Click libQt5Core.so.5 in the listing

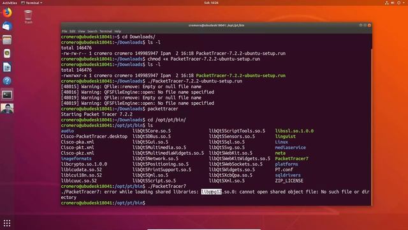[x=152, y=131]
